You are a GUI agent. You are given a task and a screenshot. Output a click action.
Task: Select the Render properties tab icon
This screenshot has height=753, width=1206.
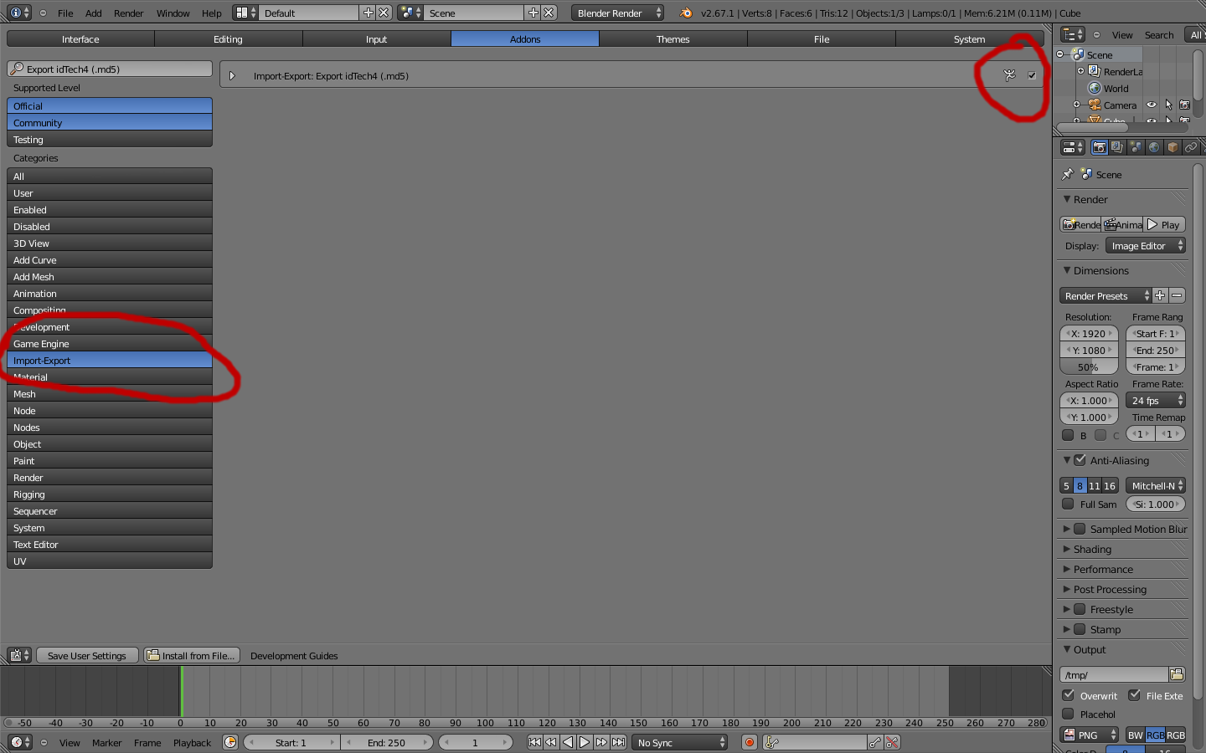point(1100,147)
